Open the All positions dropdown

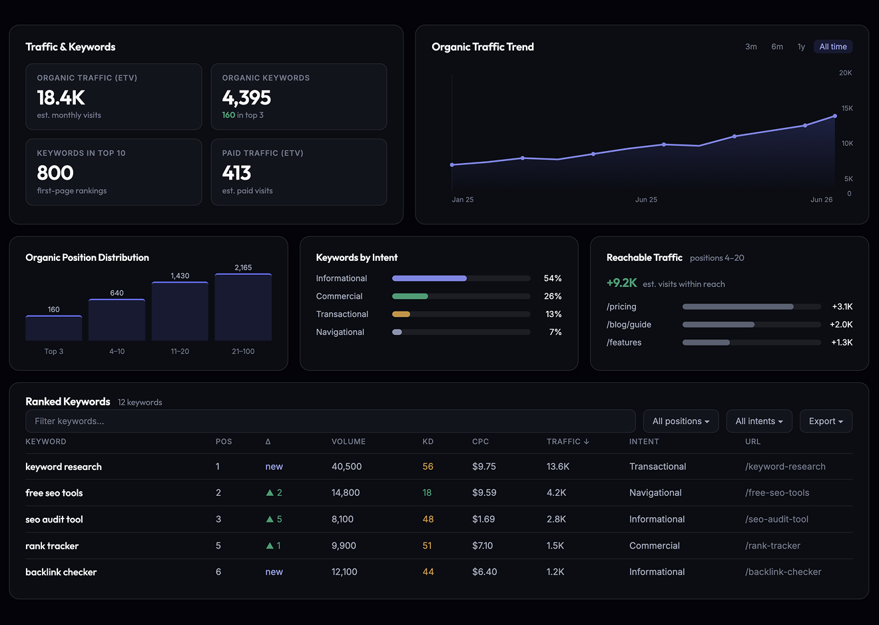(x=681, y=421)
